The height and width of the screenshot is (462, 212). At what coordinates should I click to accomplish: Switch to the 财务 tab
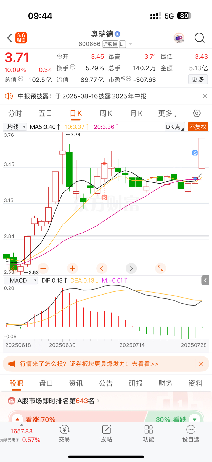tap(165, 383)
